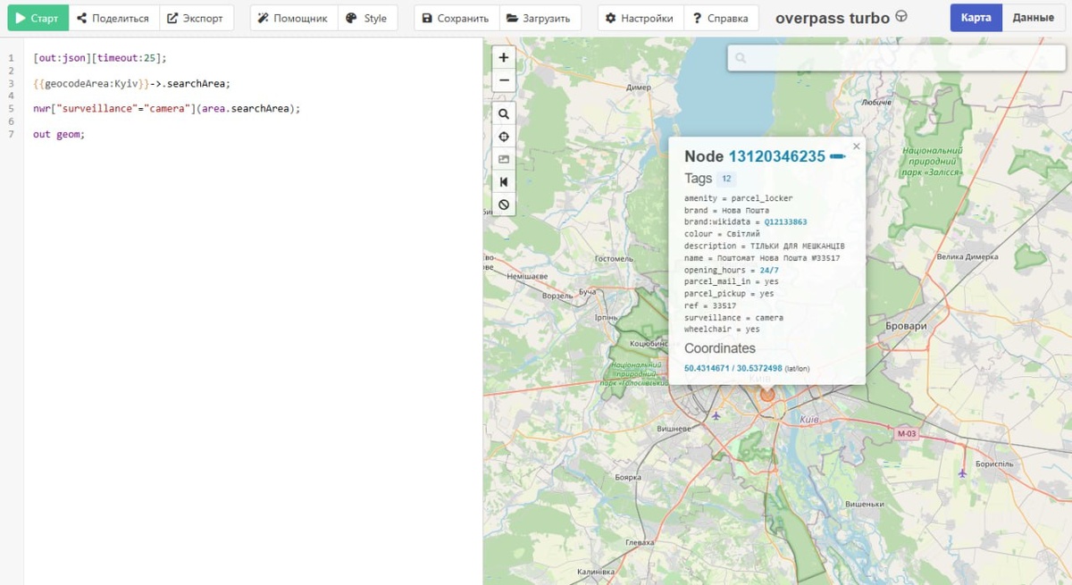This screenshot has width=1072, height=585.
Task: Click the orange camera marker on Kyiv
Action: click(x=766, y=393)
